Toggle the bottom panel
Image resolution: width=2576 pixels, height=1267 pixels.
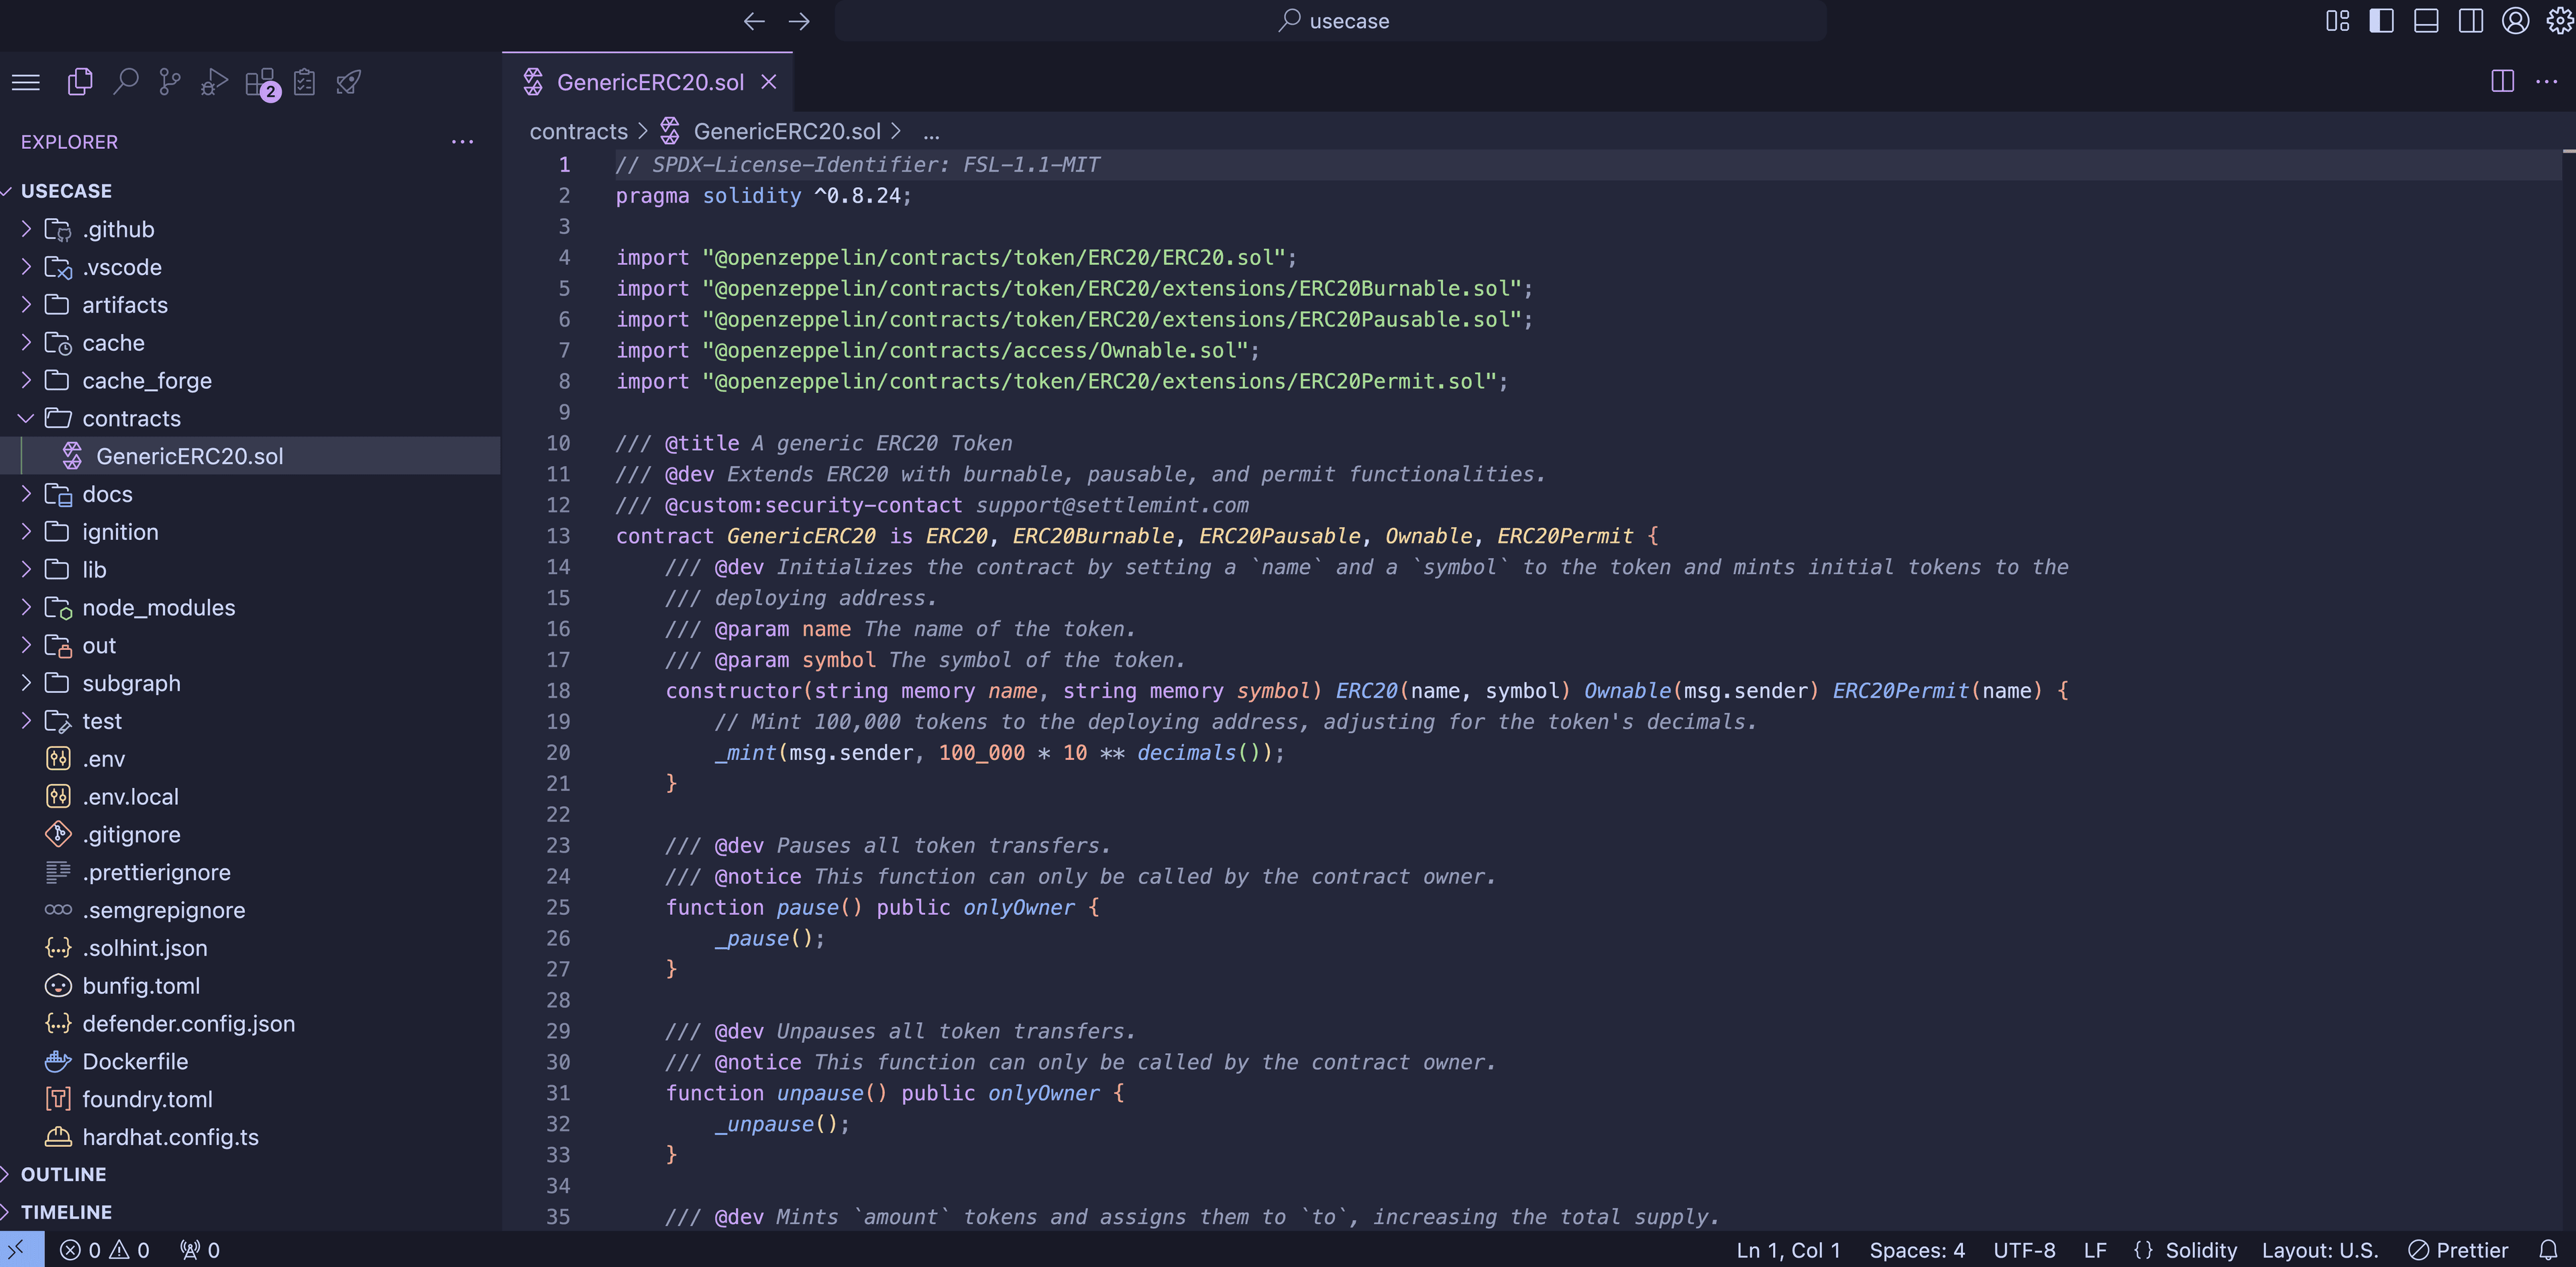click(x=2426, y=21)
